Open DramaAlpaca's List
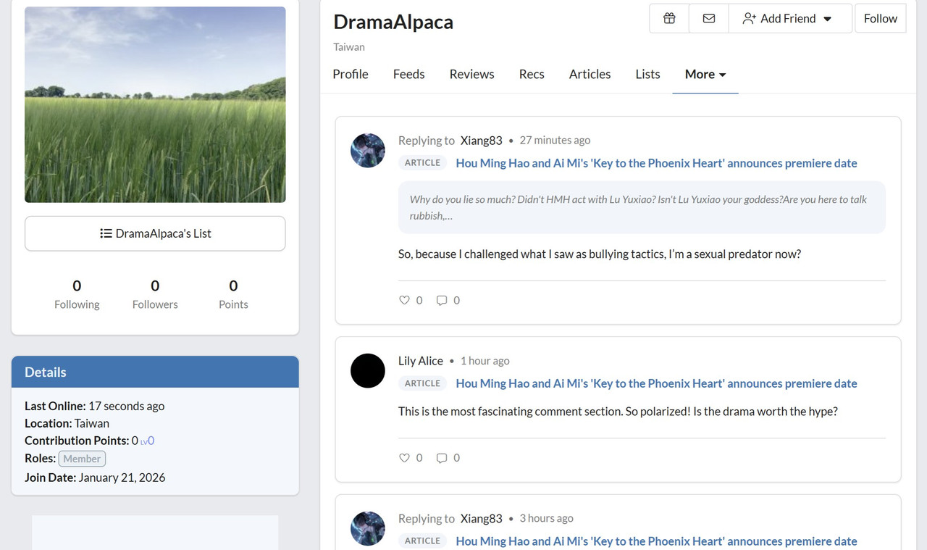 click(155, 233)
